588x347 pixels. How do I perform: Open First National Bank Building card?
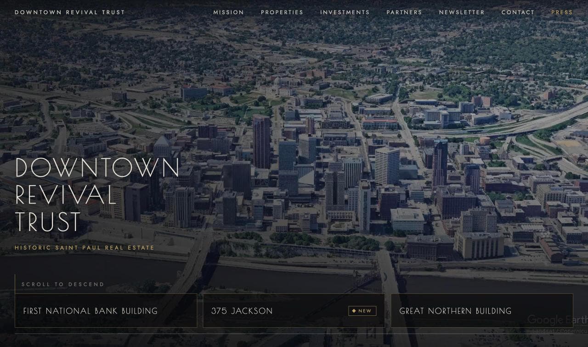click(106, 311)
